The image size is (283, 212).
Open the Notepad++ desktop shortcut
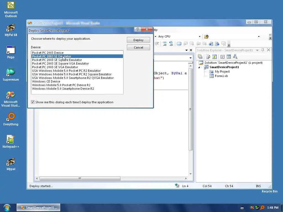[11, 142]
